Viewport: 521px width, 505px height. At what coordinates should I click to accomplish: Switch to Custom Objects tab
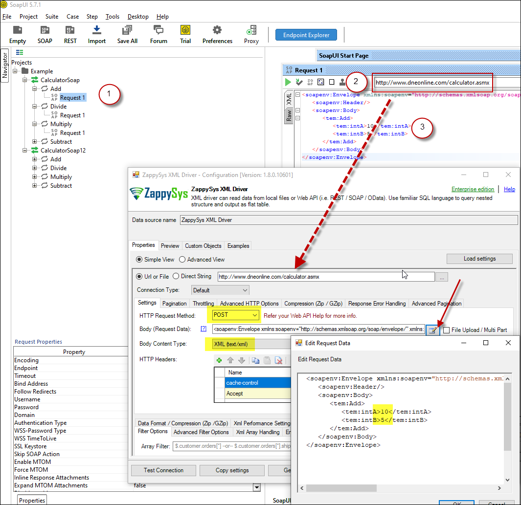click(x=203, y=246)
